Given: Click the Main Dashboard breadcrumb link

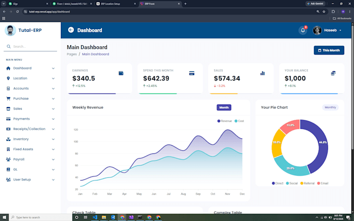Looking at the screenshot, I should tap(95, 54).
